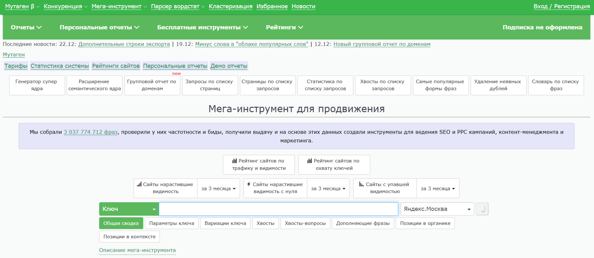Open Самые популярные формы фраз tool
594x258 pixels.
pyautogui.click(x=441, y=85)
